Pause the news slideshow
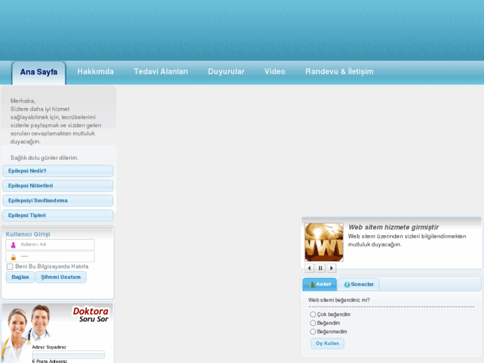Screen dimensions: 484x363 click(320, 268)
